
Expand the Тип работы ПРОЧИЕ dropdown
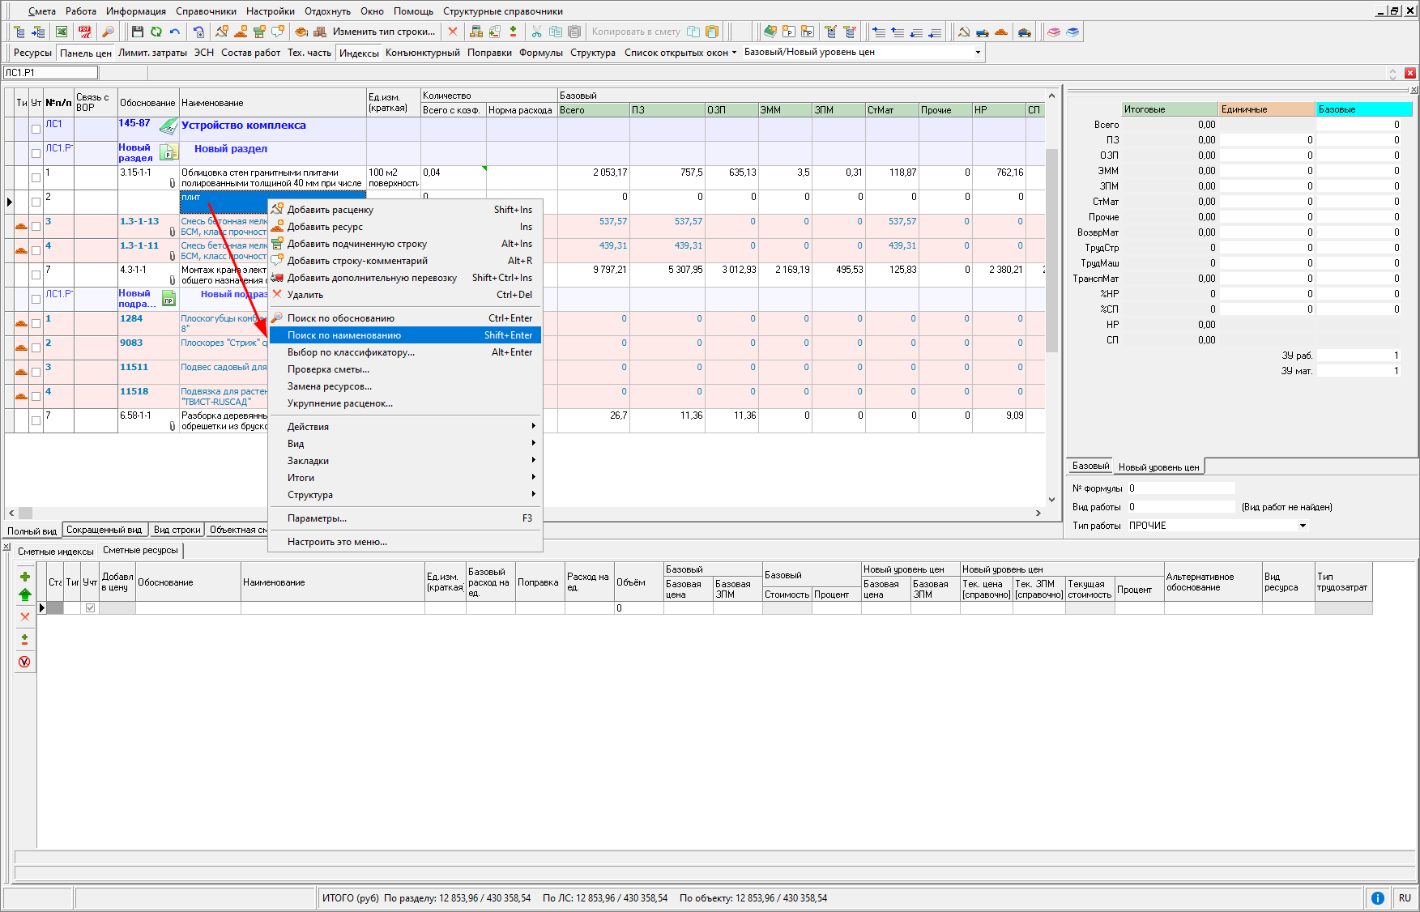1303,526
